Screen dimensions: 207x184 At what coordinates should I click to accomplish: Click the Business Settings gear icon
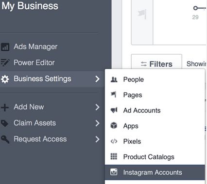coord(5,79)
